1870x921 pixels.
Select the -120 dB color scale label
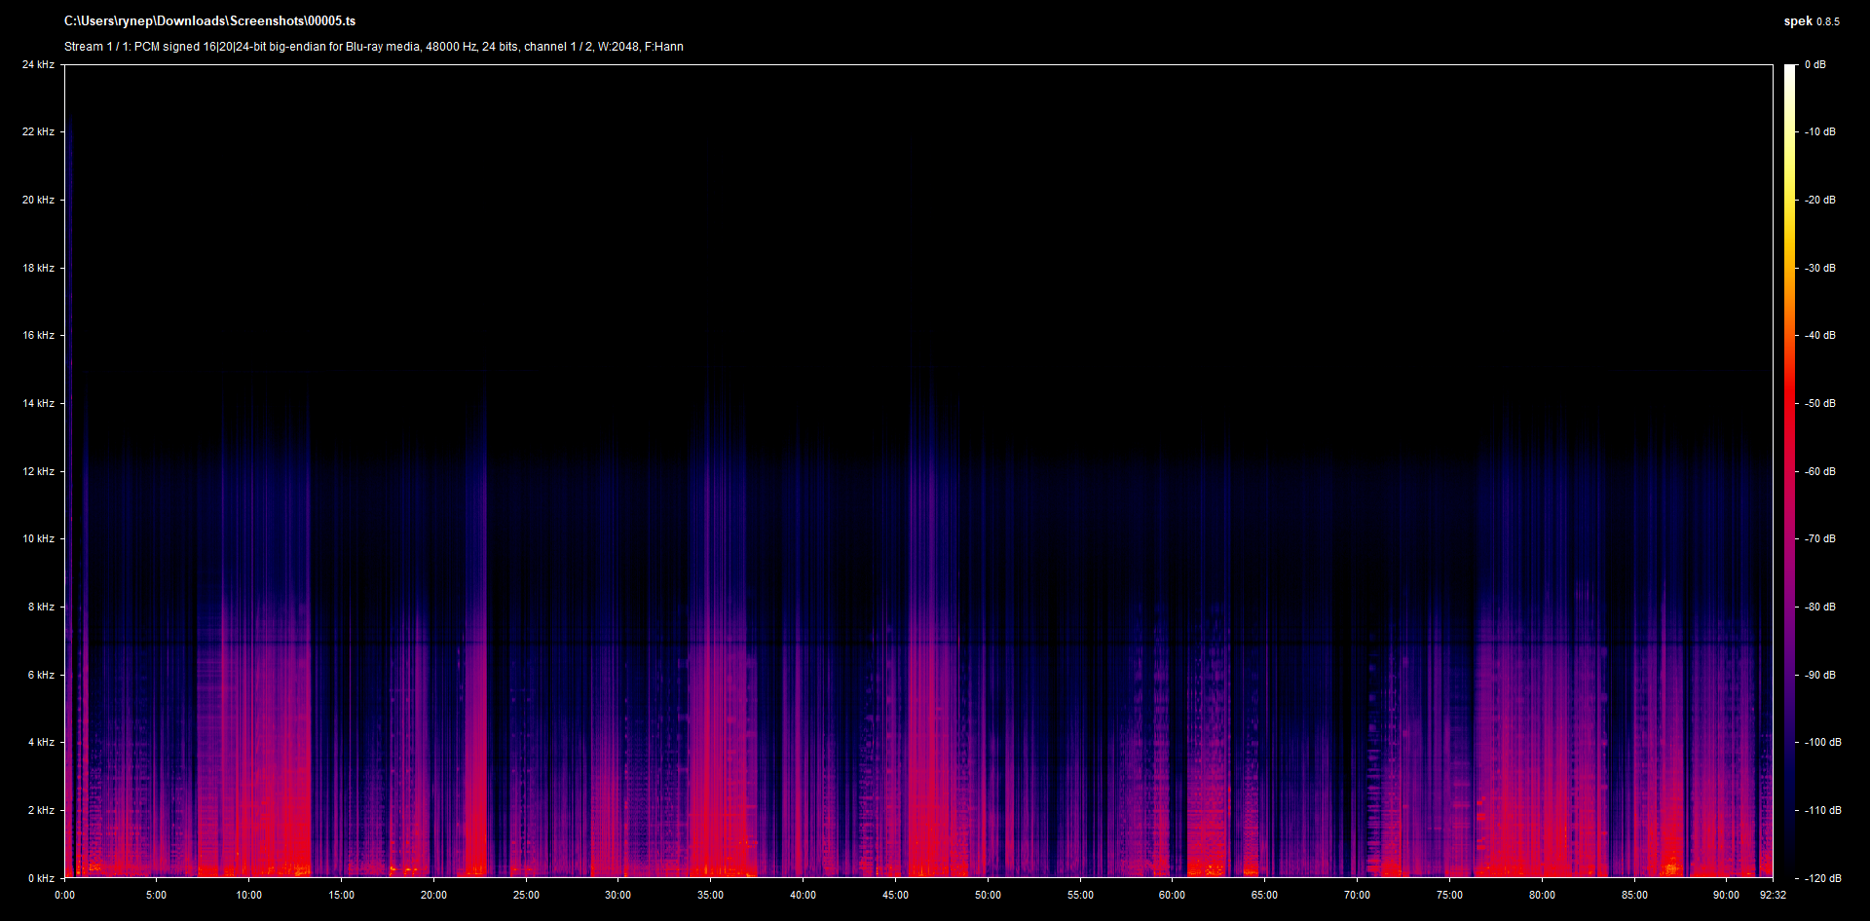(x=1822, y=878)
